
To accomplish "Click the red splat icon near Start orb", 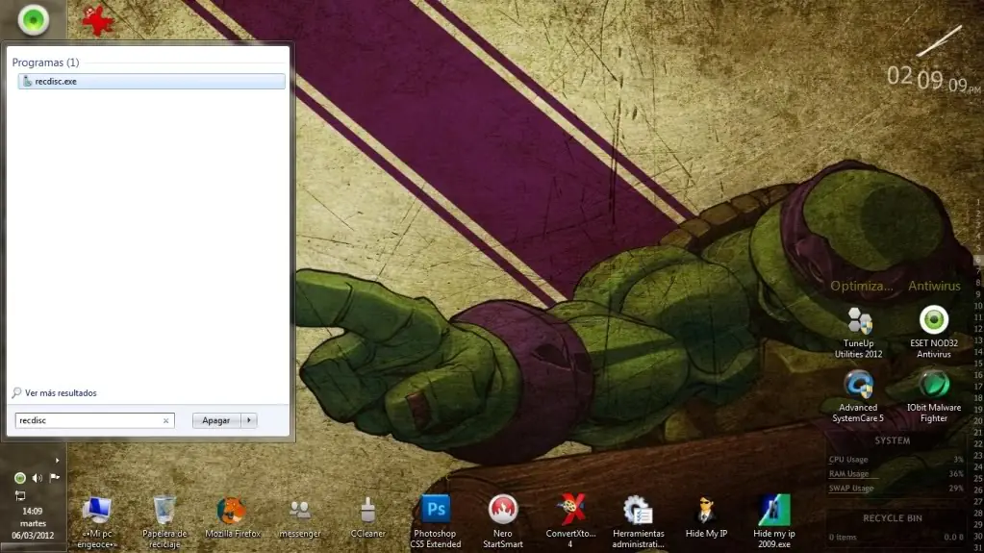I will point(98,21).
